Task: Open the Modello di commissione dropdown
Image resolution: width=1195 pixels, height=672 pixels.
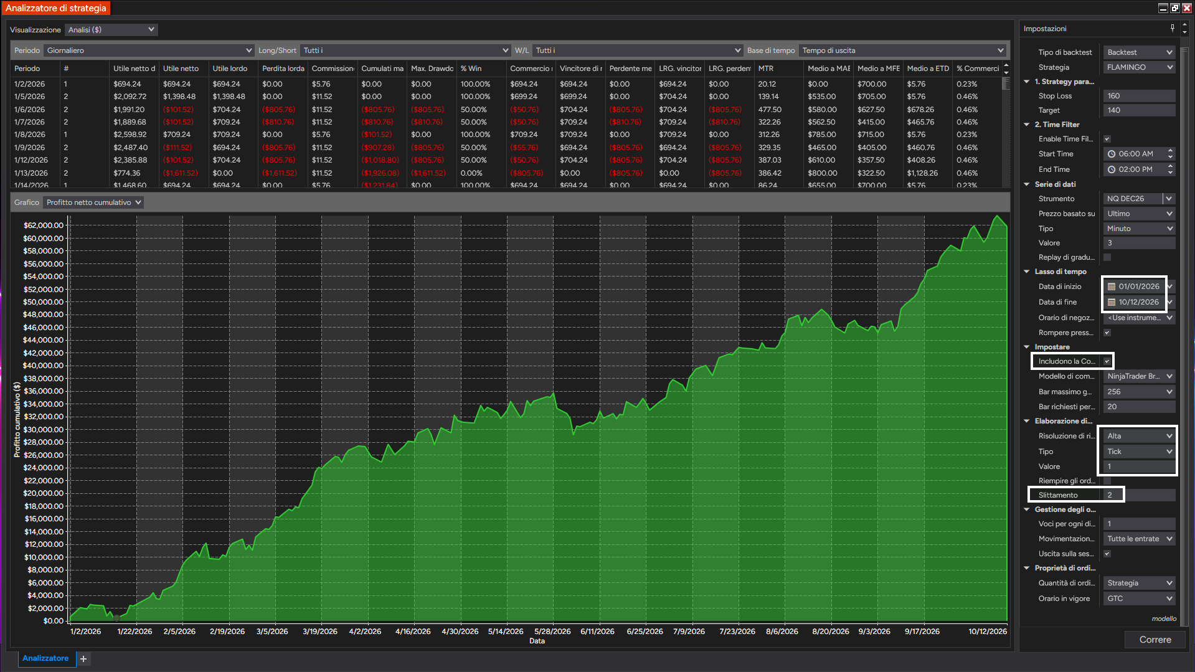Action: [x=1139, y=376]
